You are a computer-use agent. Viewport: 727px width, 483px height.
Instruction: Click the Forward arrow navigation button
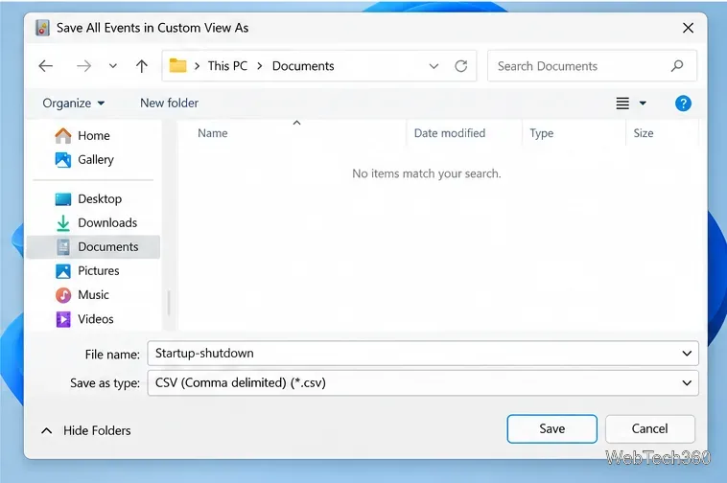pyautogui.click(x=83, y=66)
